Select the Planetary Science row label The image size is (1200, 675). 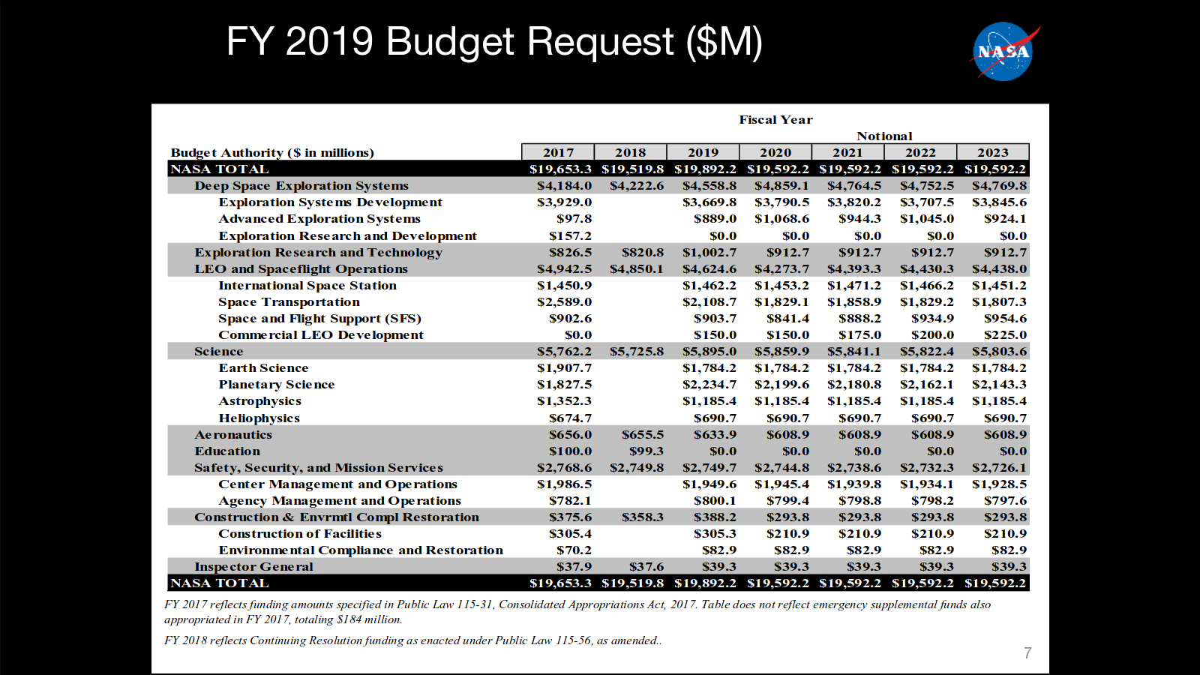click(x=276, y=384)
